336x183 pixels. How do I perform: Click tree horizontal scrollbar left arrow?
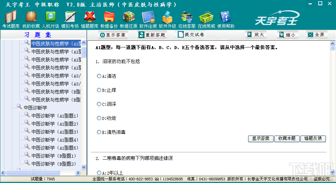[3, 173]
